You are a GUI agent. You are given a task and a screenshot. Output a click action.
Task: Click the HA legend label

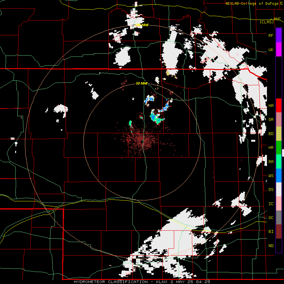coord(271,106)
